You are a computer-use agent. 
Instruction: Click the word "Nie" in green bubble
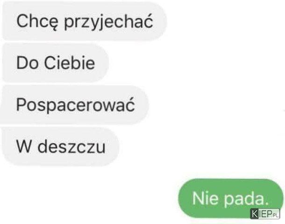tap(205, 198)
